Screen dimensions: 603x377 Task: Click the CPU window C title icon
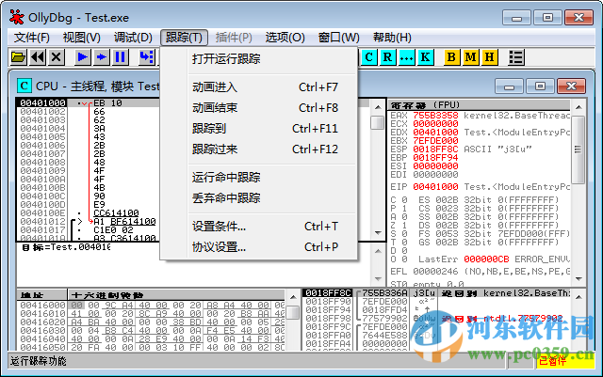[24, 86]
